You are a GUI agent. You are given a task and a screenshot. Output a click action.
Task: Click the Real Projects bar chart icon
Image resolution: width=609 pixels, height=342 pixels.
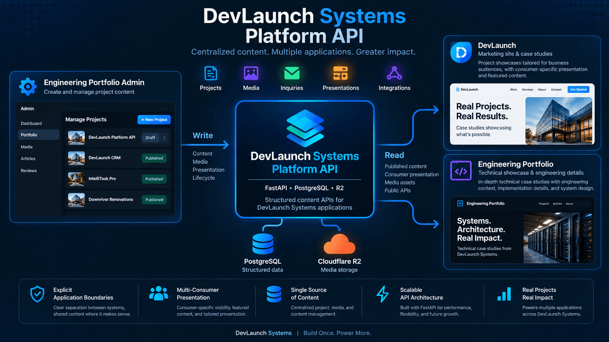click(x=504, y=294)
